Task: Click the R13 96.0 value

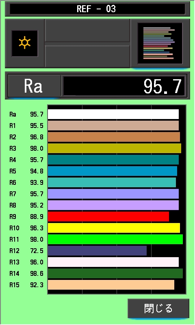Action: tap(37, 262)
